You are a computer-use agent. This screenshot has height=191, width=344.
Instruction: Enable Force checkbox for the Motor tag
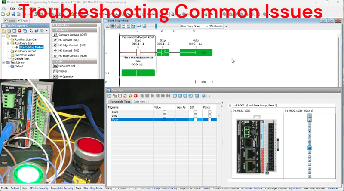click(209, 120)
